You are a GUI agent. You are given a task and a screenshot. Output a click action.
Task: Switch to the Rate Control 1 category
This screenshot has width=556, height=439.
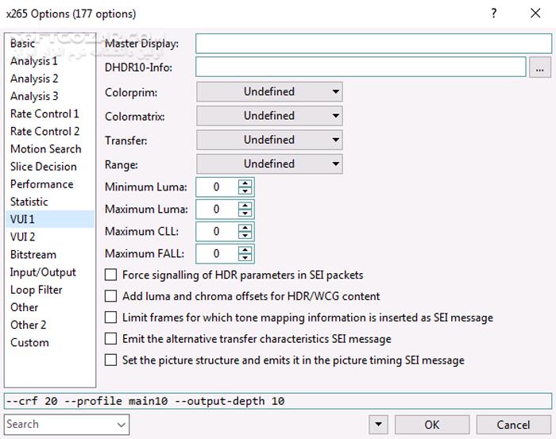44,114
